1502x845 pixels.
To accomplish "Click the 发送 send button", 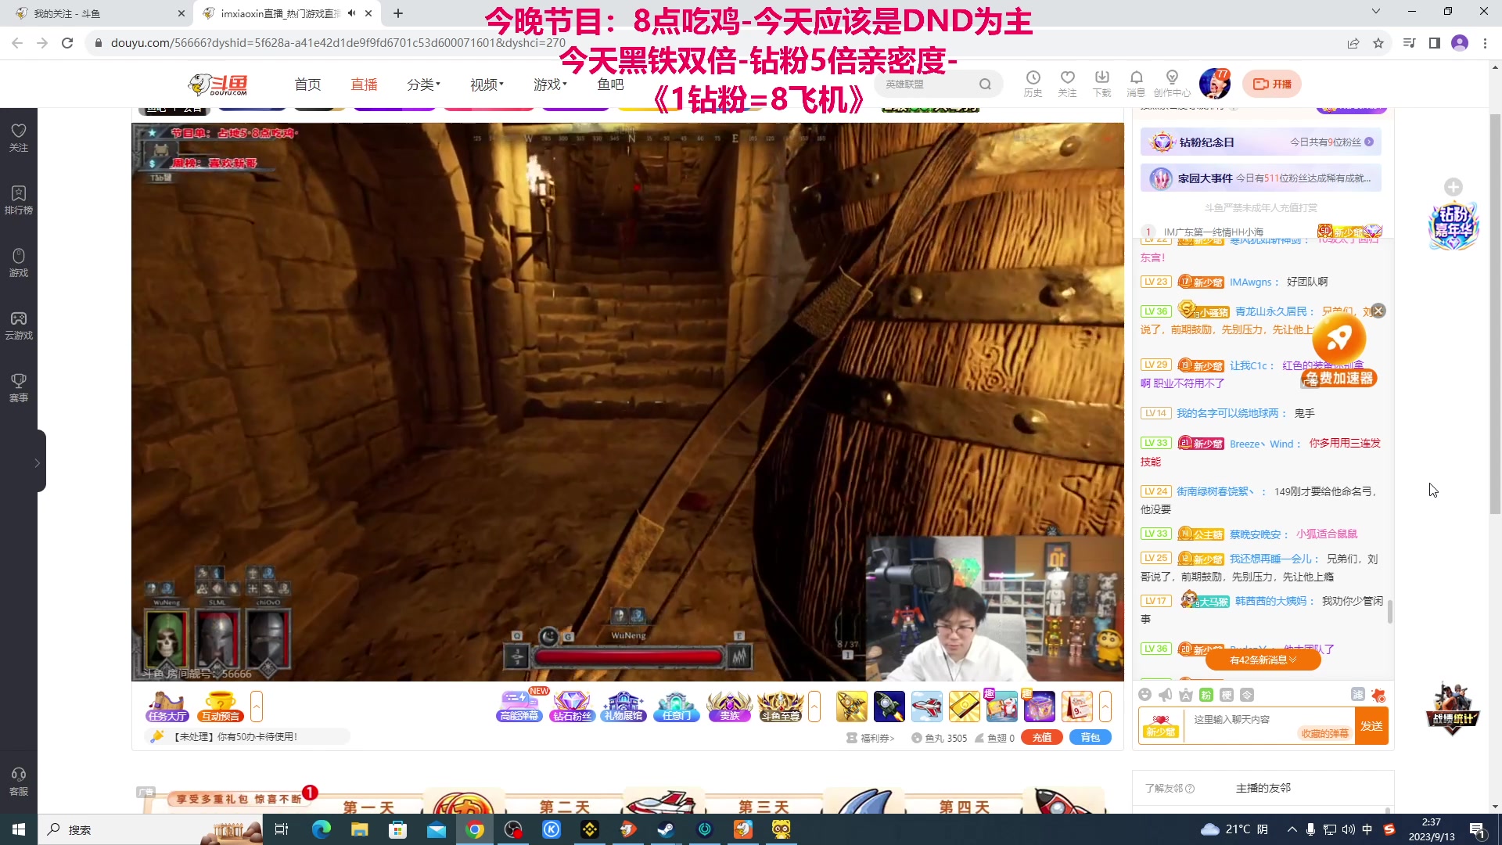I will [1374, 725].
